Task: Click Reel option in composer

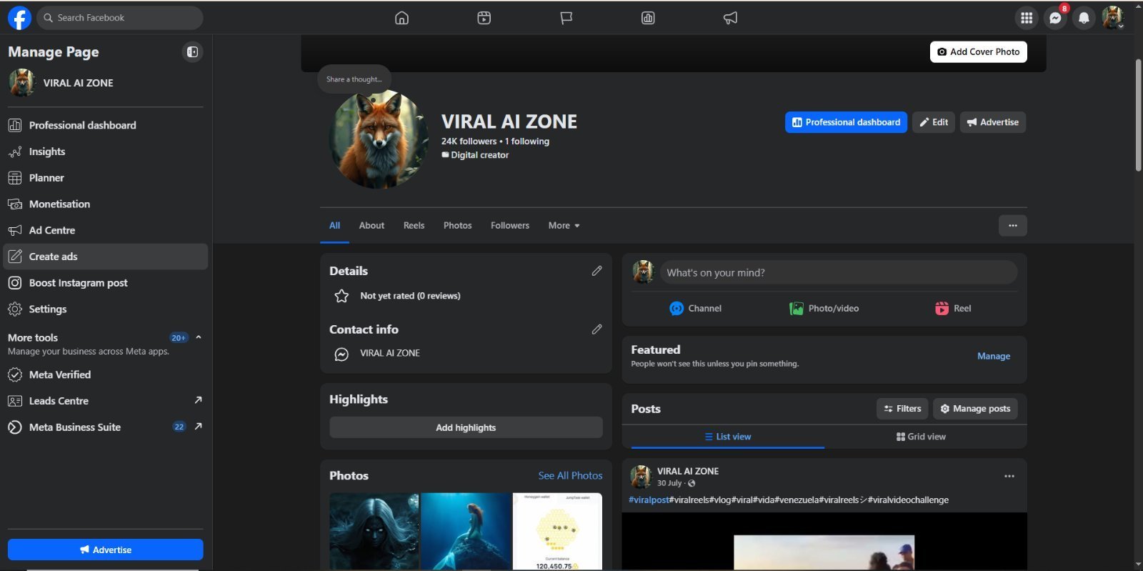Action: [953, 309]
